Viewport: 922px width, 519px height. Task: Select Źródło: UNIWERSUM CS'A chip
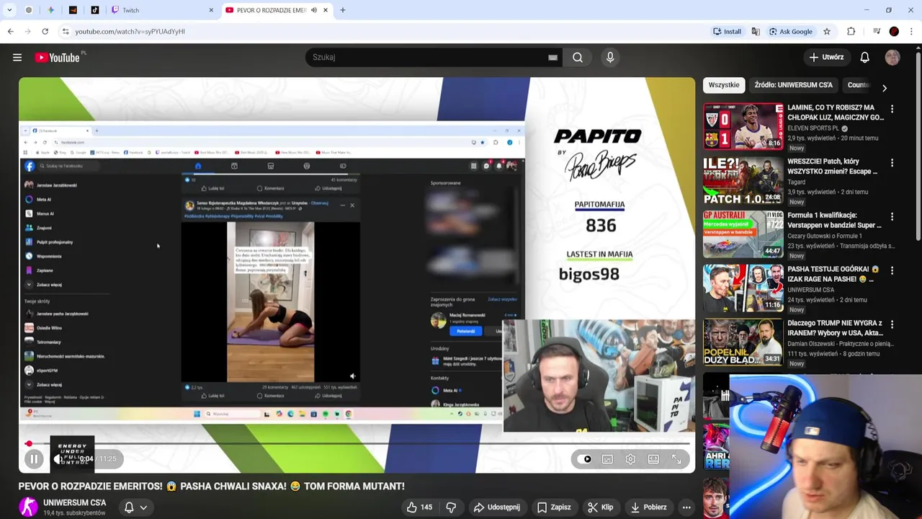coord(793,85)
